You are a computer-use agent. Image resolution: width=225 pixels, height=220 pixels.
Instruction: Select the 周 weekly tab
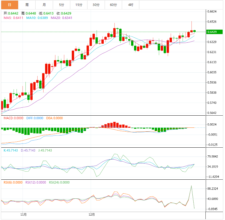tap(27, 5)
